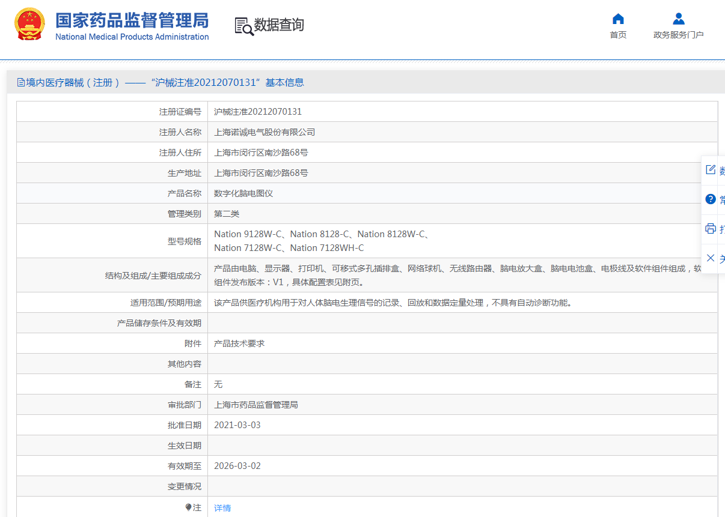Click the 产品名称 label cell

pyautogui.click(x=112, y=193)
